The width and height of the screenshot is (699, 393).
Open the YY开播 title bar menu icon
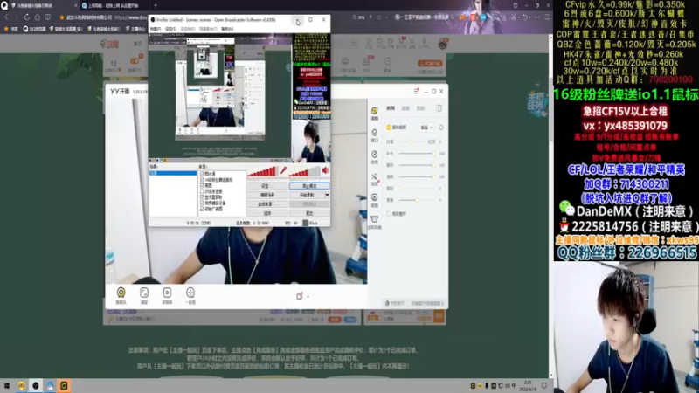[416, 91]
